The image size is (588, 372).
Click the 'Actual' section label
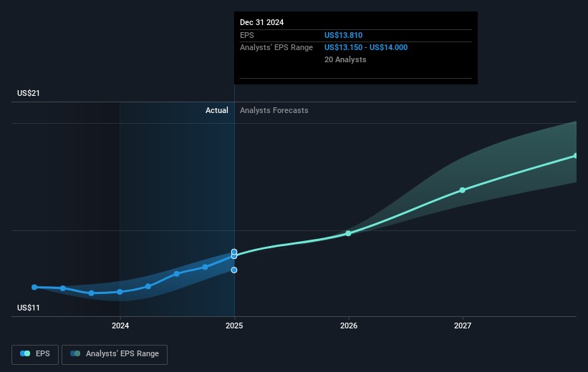(x=216, y=110)
